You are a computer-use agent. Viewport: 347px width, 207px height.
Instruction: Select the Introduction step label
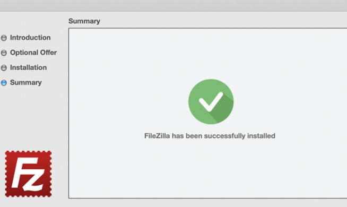30,38
